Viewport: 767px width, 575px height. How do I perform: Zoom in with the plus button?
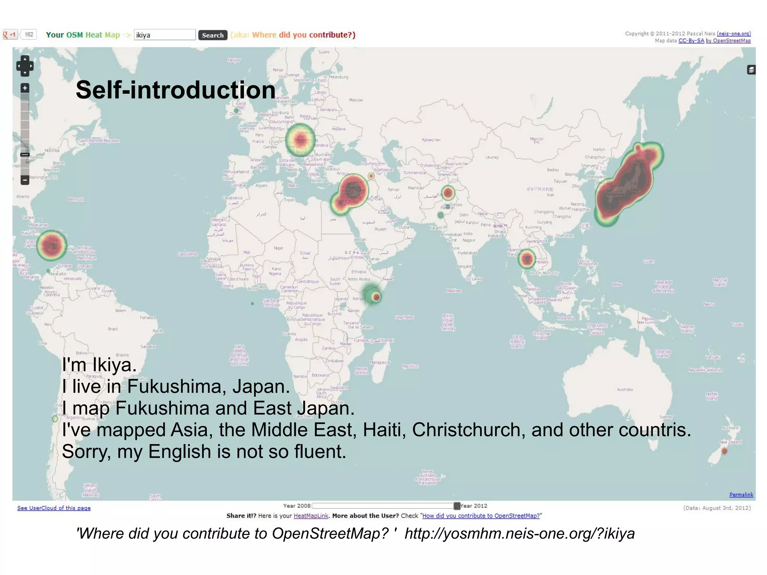click(25, 88)
